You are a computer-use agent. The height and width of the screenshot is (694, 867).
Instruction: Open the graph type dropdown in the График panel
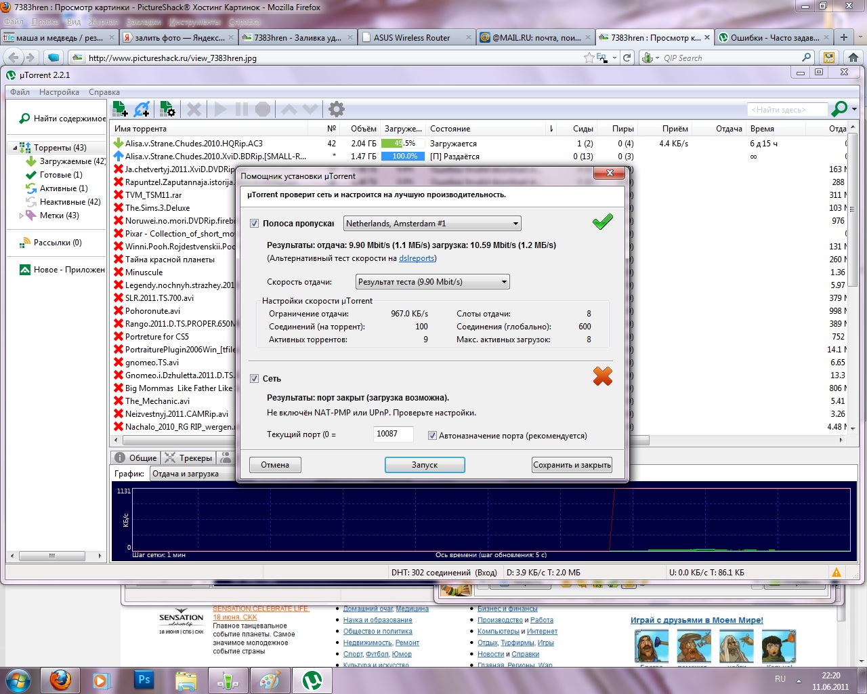(x=191, y=474)
